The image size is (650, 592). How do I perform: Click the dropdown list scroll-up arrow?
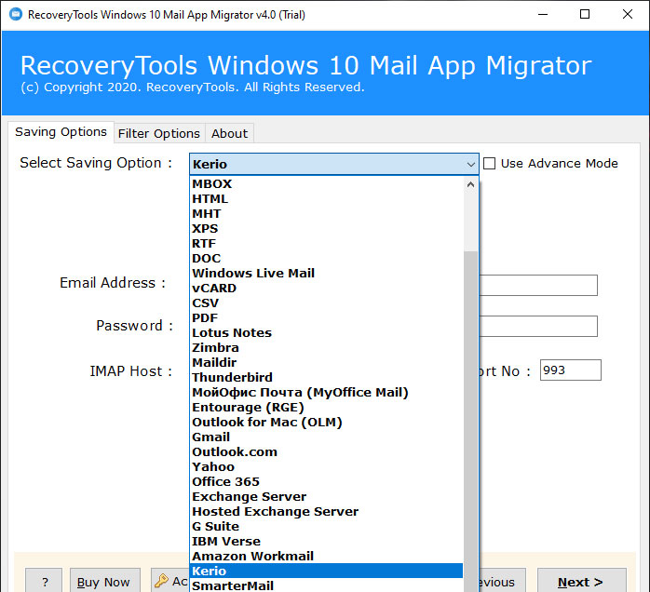[x=470, y=184]
